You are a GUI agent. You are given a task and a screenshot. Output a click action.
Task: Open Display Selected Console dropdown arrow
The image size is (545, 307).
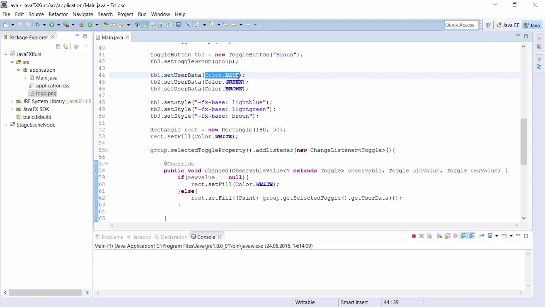point(497,236)
